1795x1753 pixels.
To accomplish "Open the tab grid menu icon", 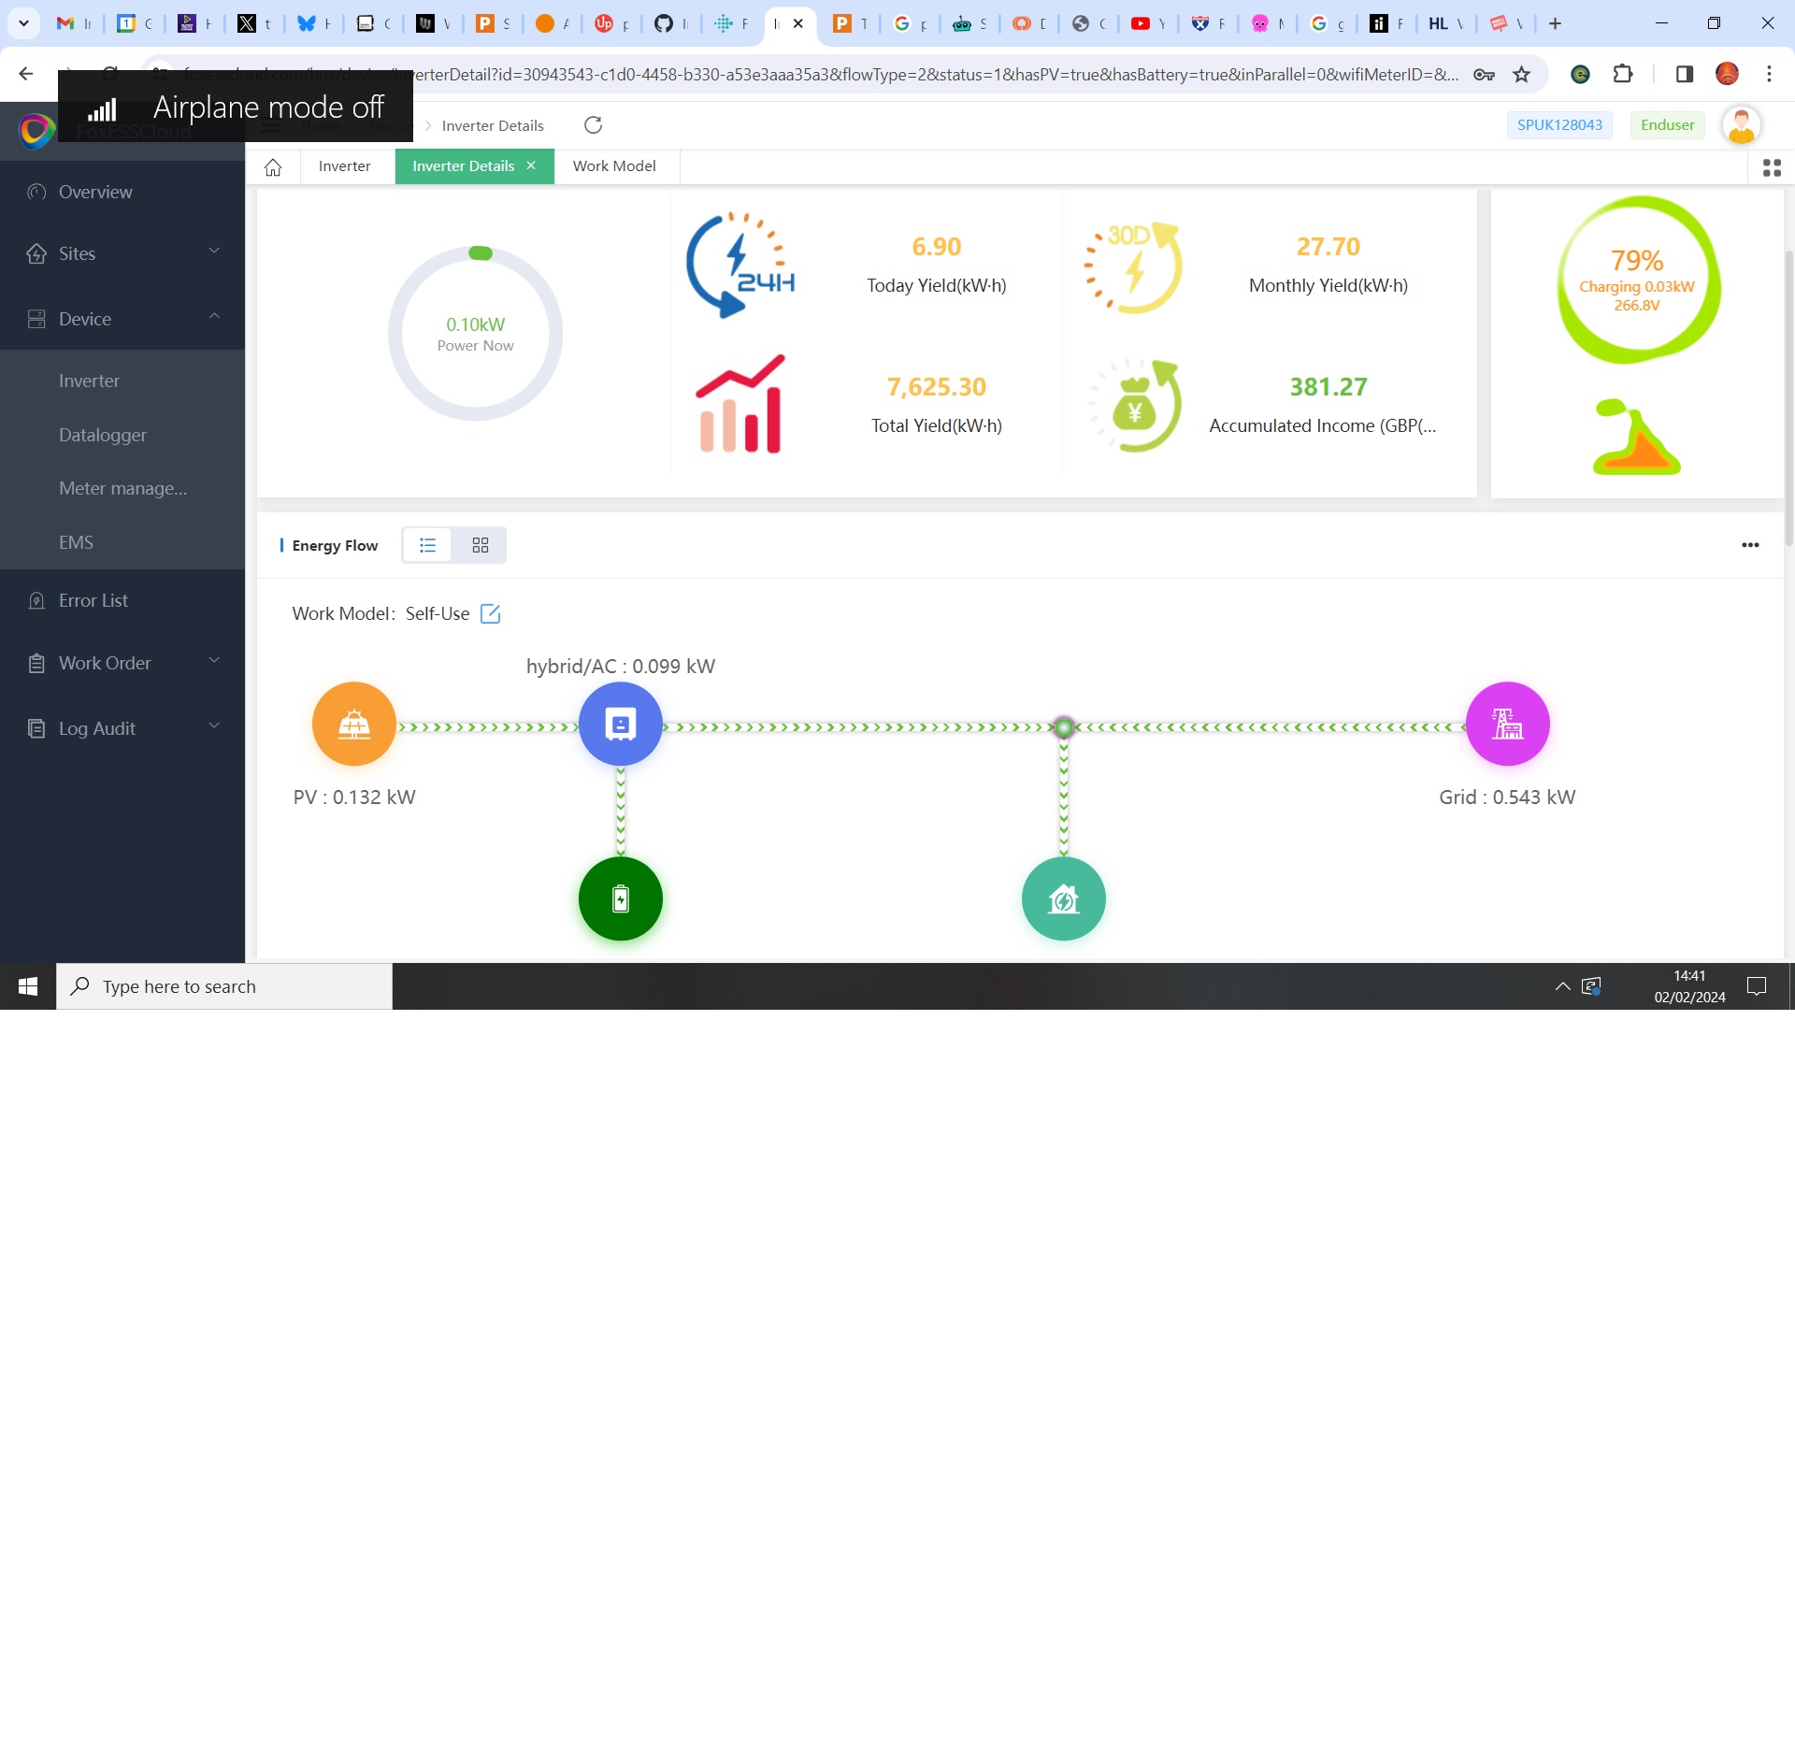I will [x=1771, y=168].
